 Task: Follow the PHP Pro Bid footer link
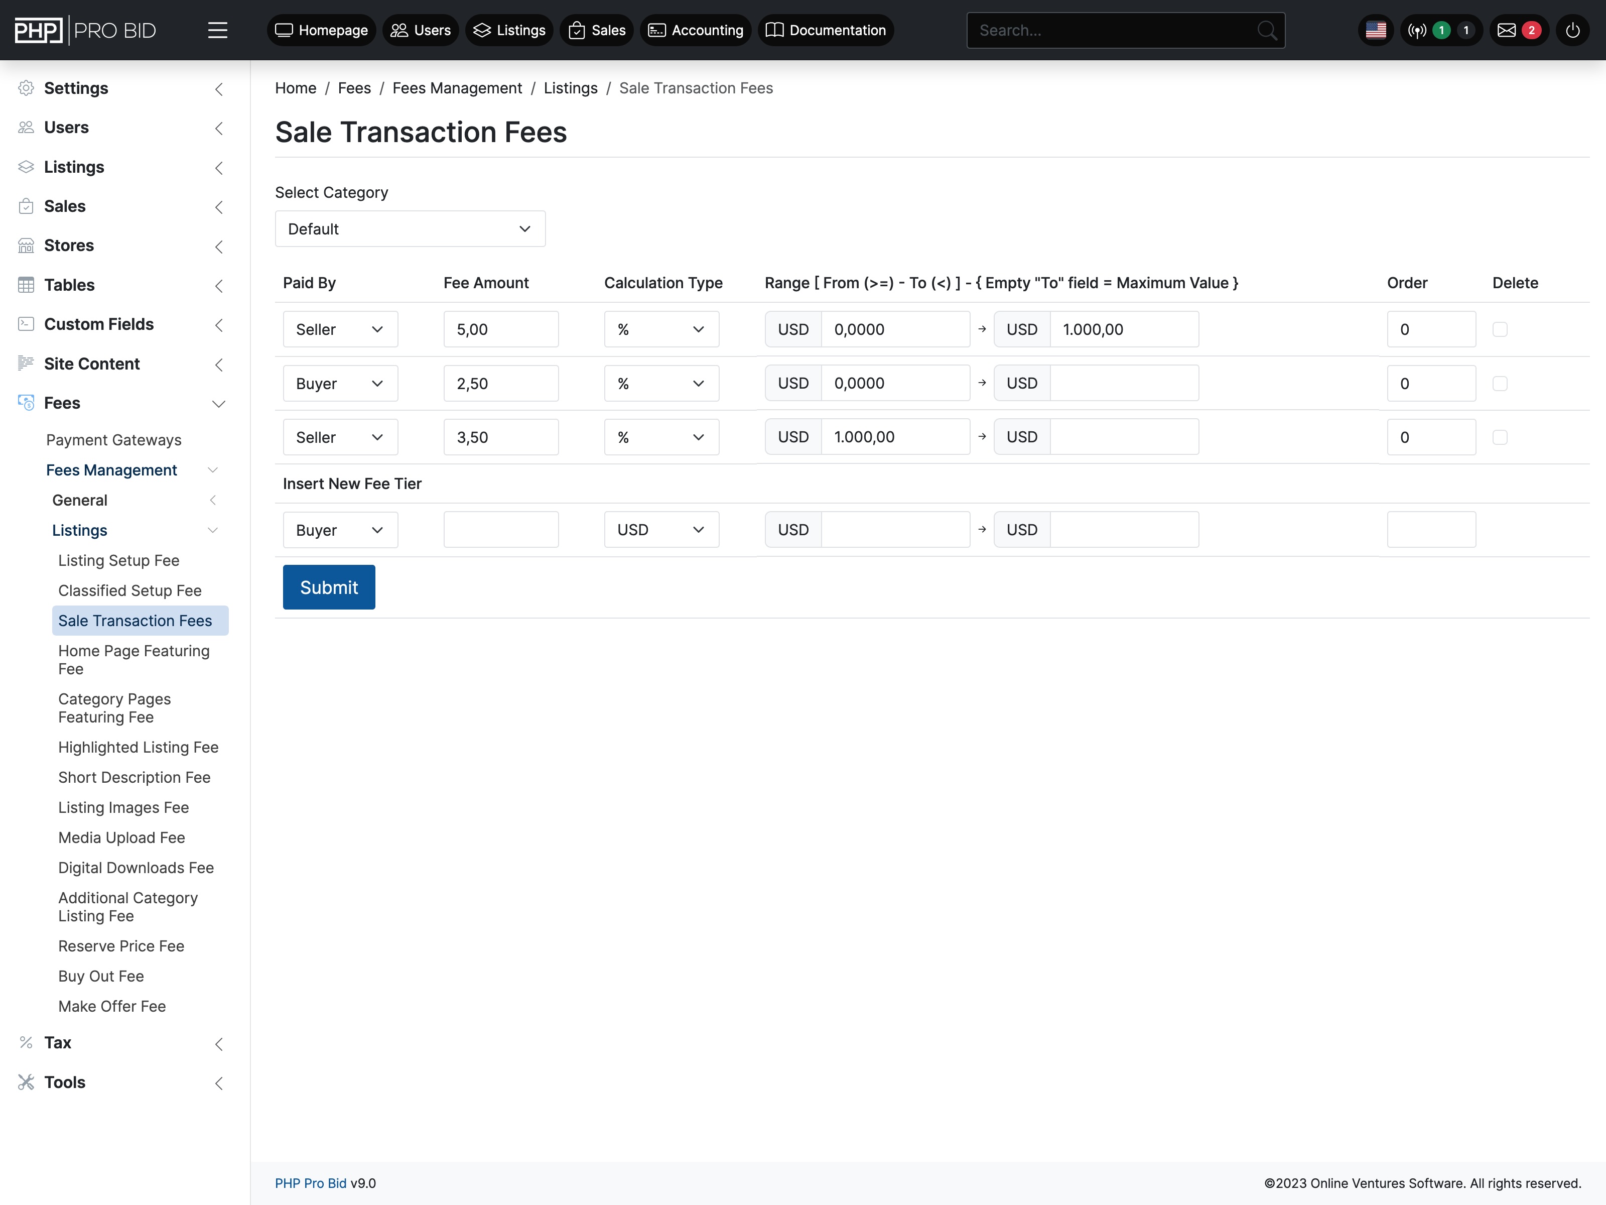pyautogui.click(x=311, y=1183)
